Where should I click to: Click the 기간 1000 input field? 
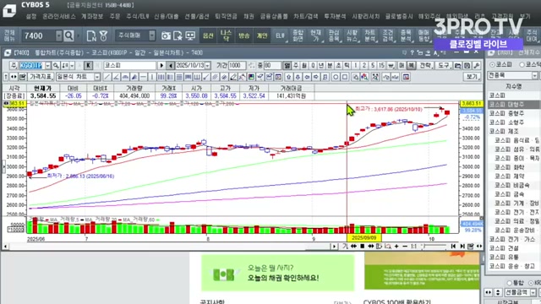coord(237,66)
